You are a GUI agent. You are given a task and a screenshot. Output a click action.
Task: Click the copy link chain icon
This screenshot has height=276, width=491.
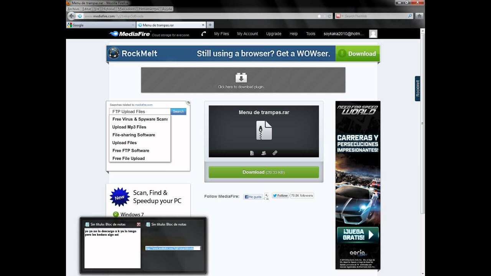tap(275, 153)
